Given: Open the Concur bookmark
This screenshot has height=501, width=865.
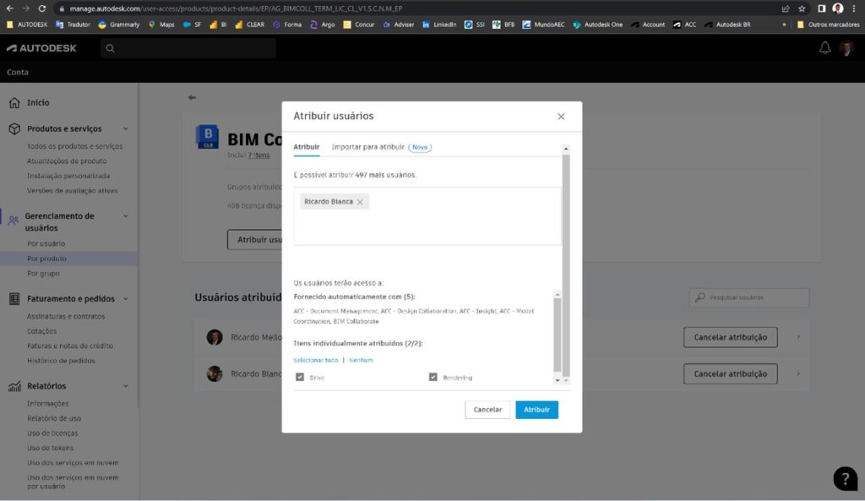Looking at the screenshot, I should point(358,25).
